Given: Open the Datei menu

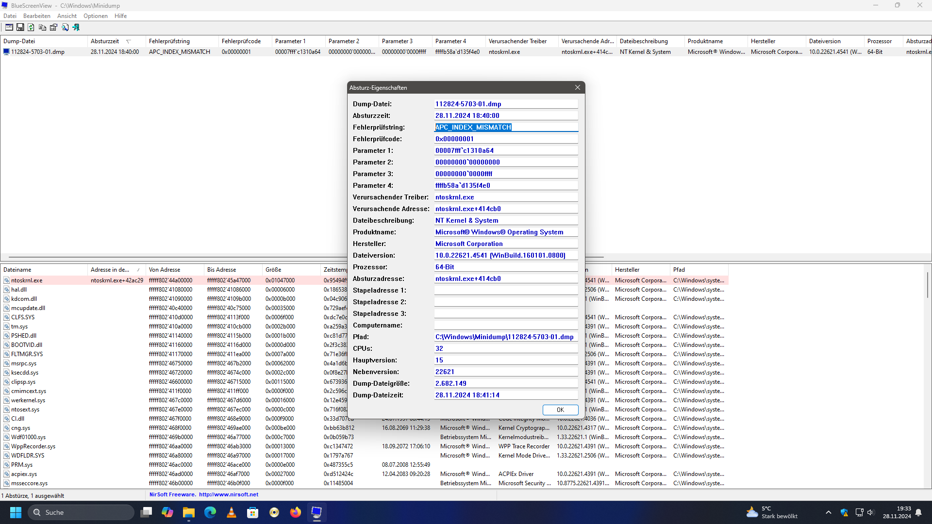Looking at the screenshot, I should (10, 16).
